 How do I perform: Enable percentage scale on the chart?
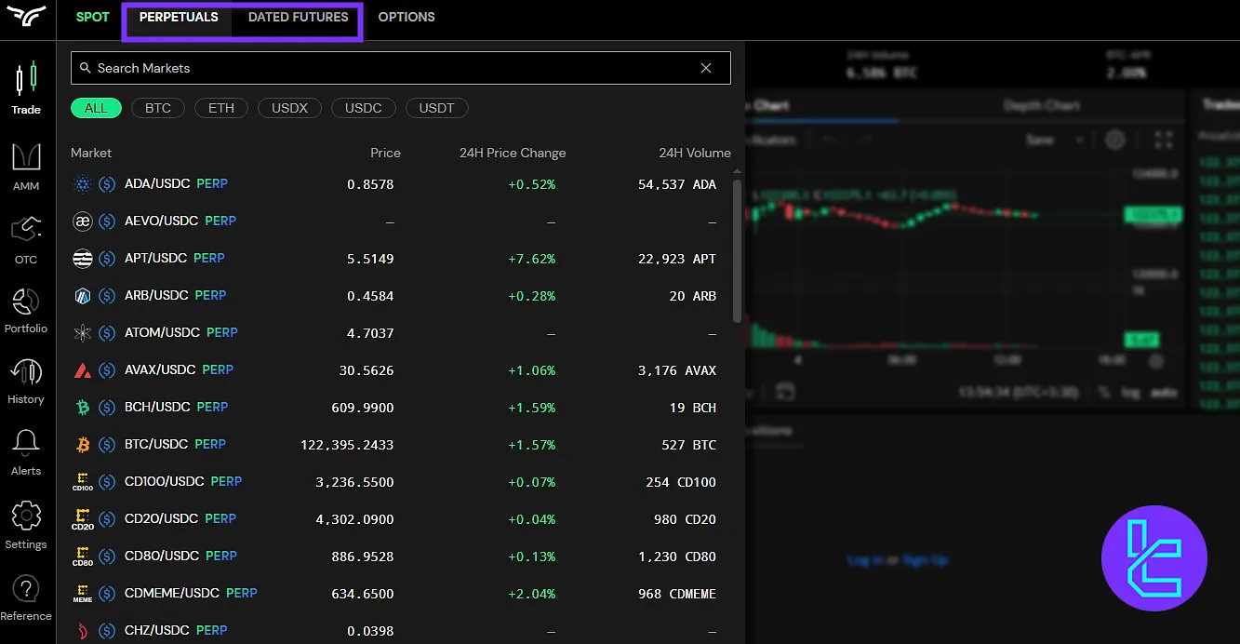coord(1104,393)
